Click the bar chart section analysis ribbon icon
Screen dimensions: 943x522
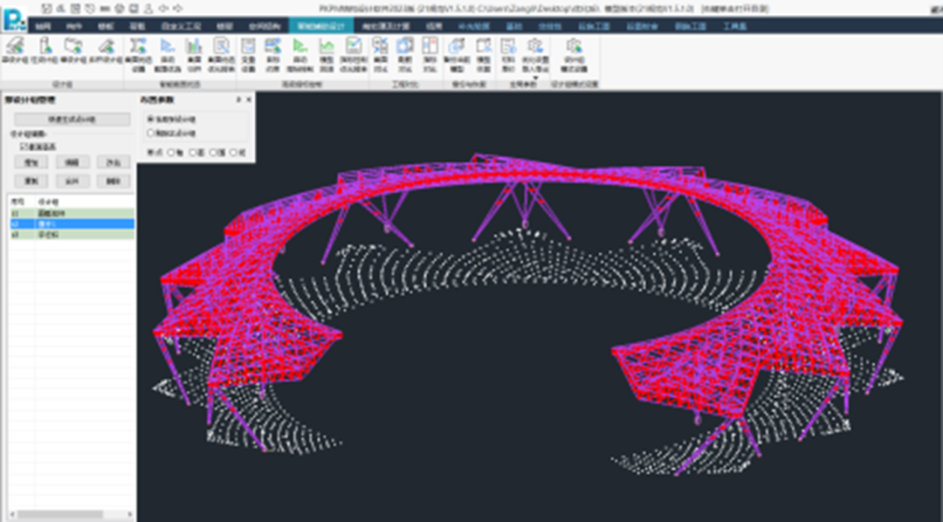pos(194,50)
